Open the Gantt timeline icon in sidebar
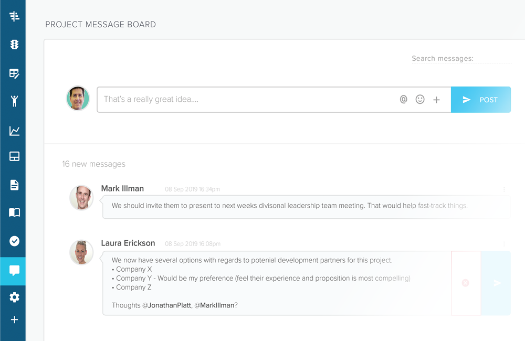This screenshot has height=341, width=525. [14, 16]
